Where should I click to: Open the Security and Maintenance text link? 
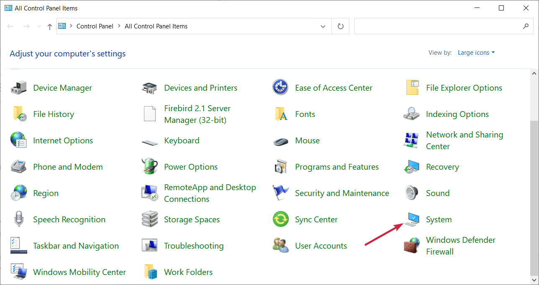(342, 193)
